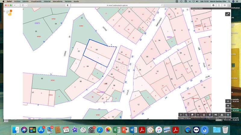Print the cadastral map
The image size is (241, 135).
click(x=204, y=115)
